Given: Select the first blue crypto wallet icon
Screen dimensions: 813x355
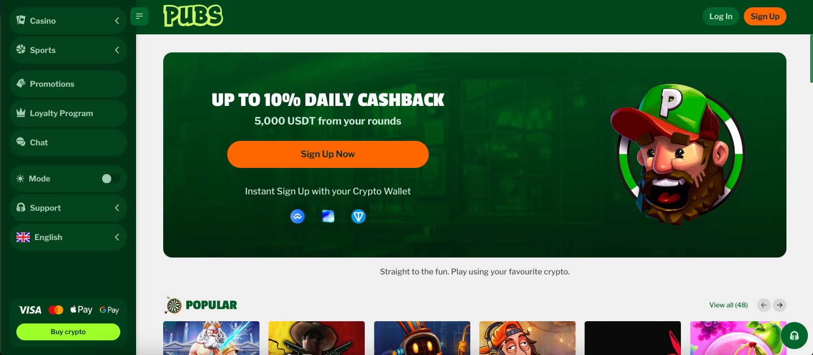Looking at the screenshot, I should 298,216.
